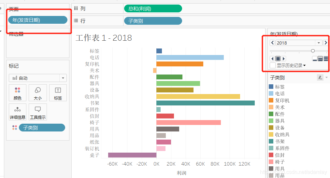
Task: Select 标签 color swatch in legend
Action: (x=271, y=87)
